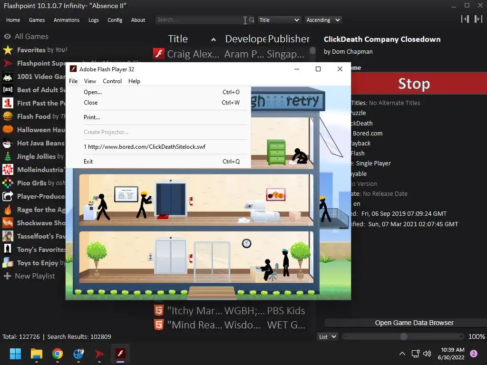
Task: Open the volume control in tray
Action: 428,354
